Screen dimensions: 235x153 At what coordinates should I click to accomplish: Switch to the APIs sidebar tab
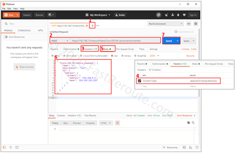tap(41, 30)
